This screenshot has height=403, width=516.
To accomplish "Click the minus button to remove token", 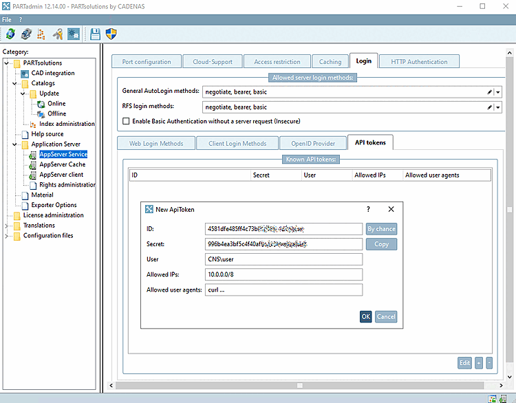I will (489, 363).
